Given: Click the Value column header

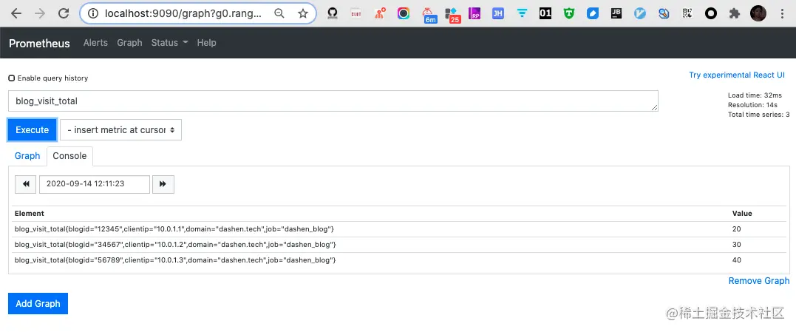Looking at the screenshot, I should tap(742, 213).
